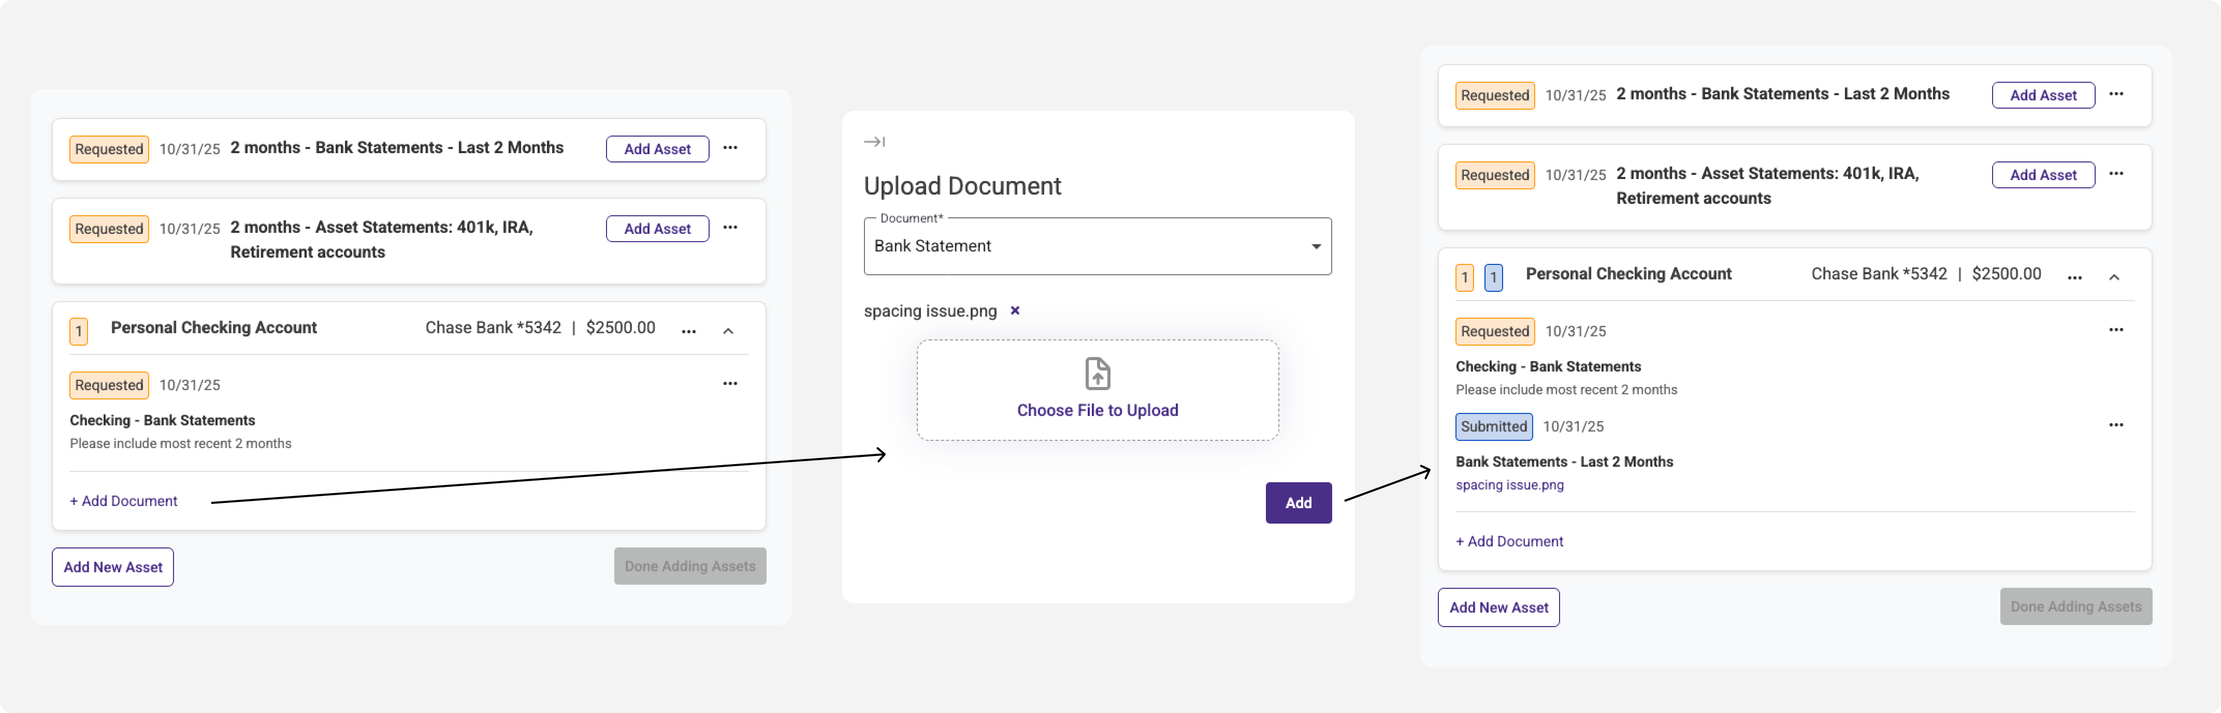The width and height of the screenshot is (2221, 713).
Task: Open three-dot menu on left Personal Checking Account
Action: click(688, 332)
